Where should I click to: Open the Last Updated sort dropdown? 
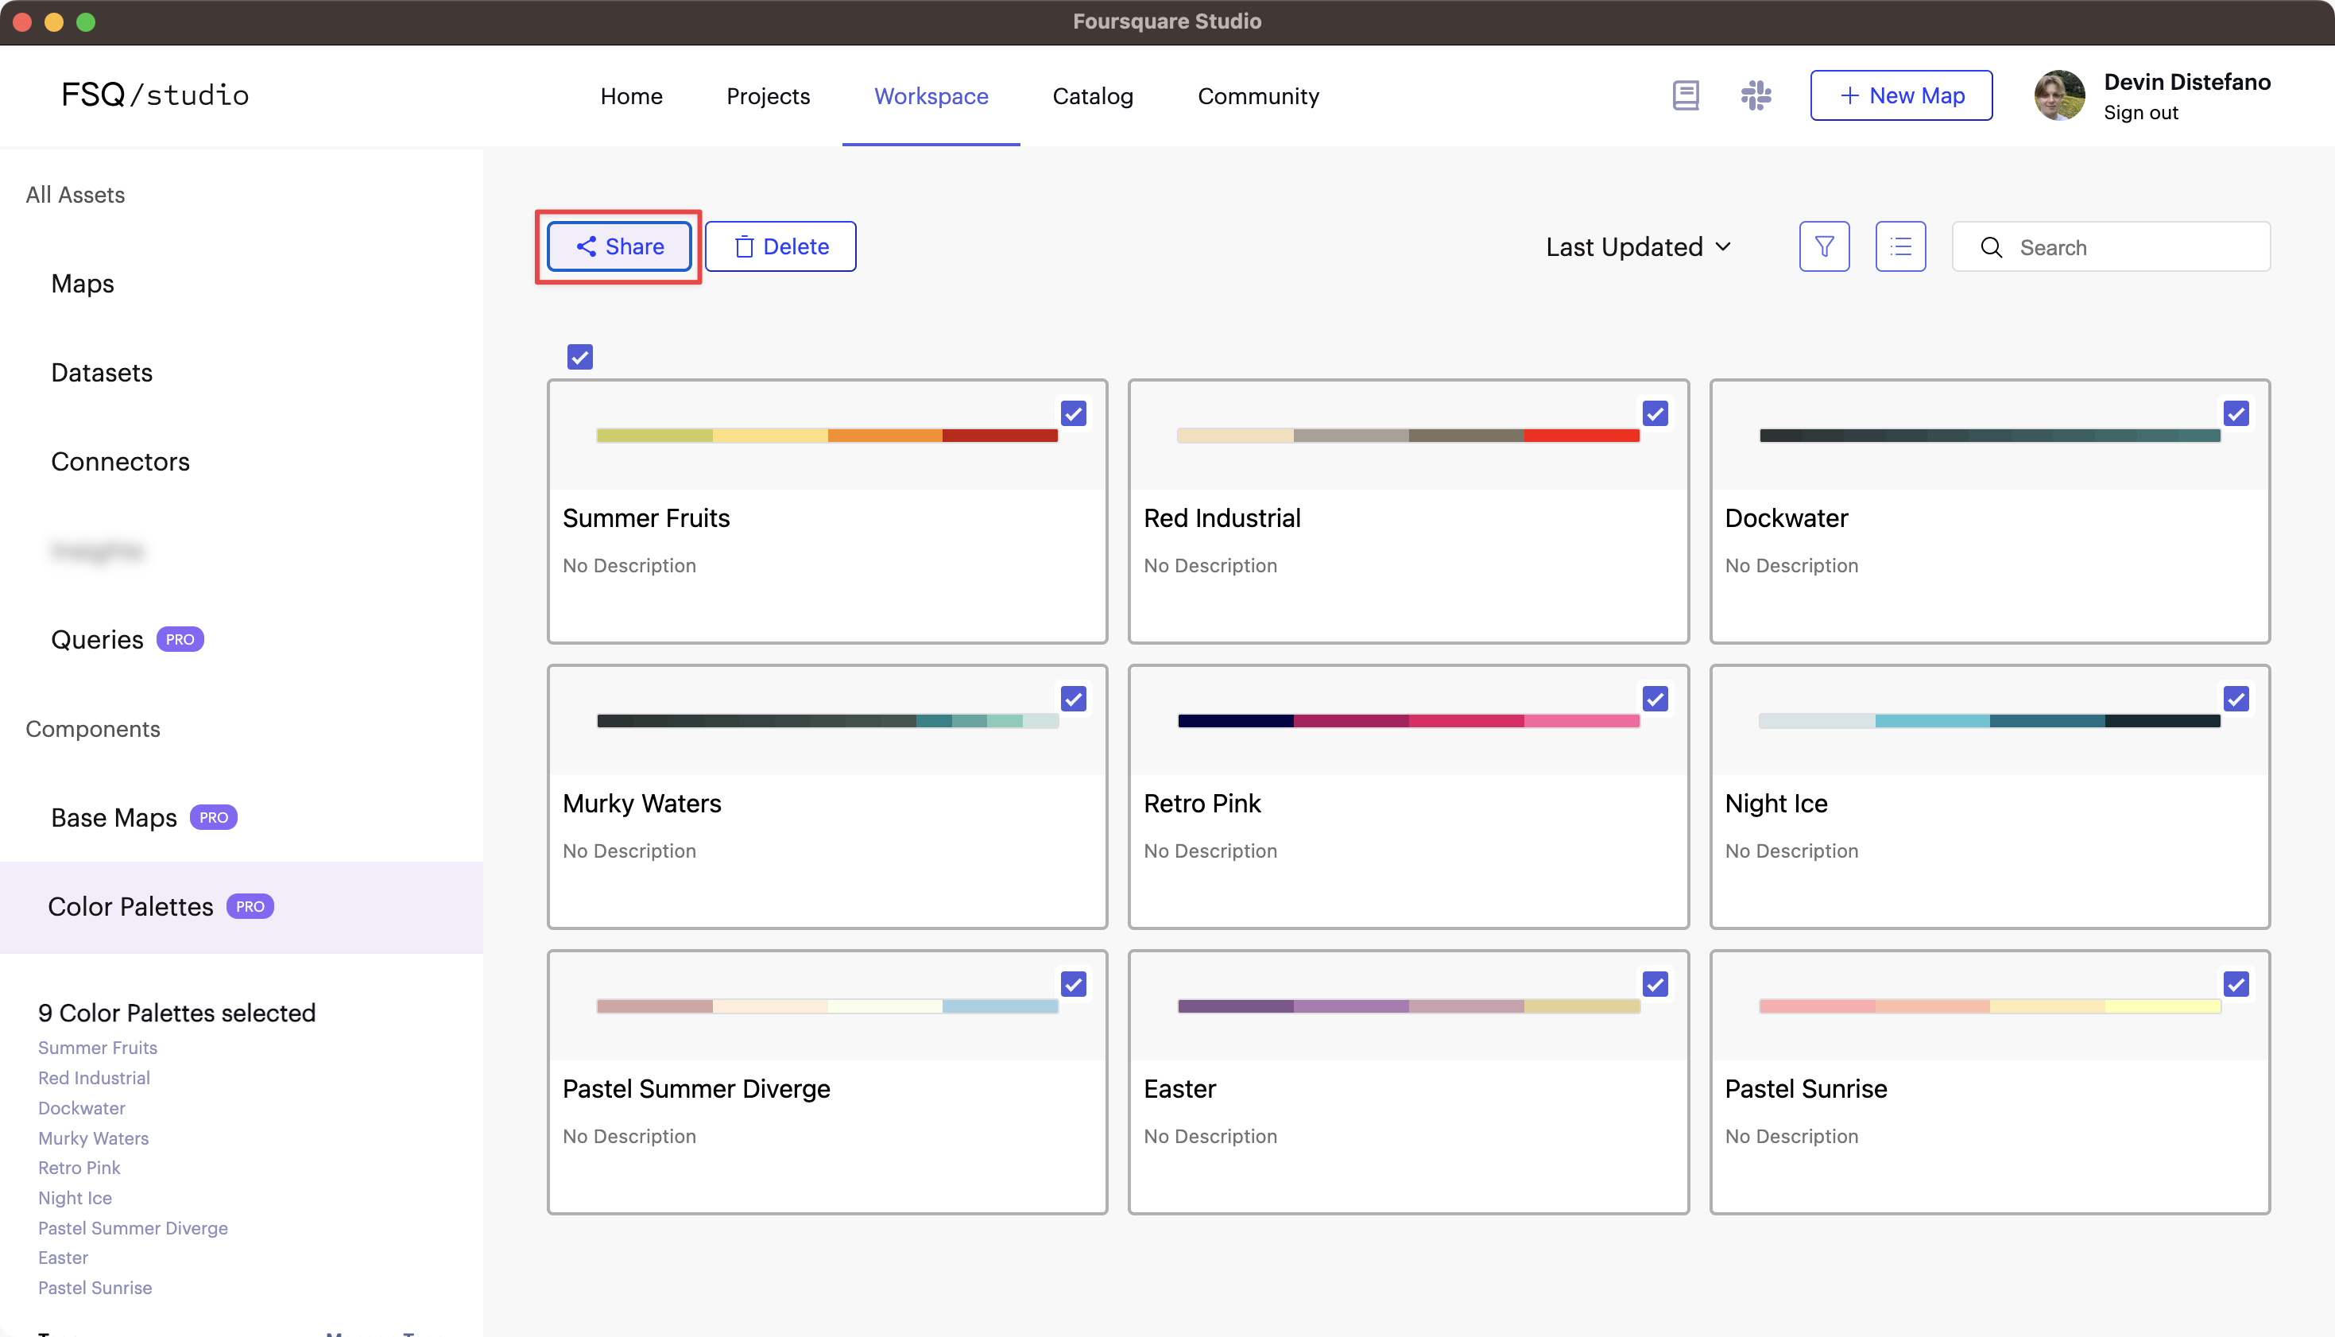click(x=1637, y=246)
